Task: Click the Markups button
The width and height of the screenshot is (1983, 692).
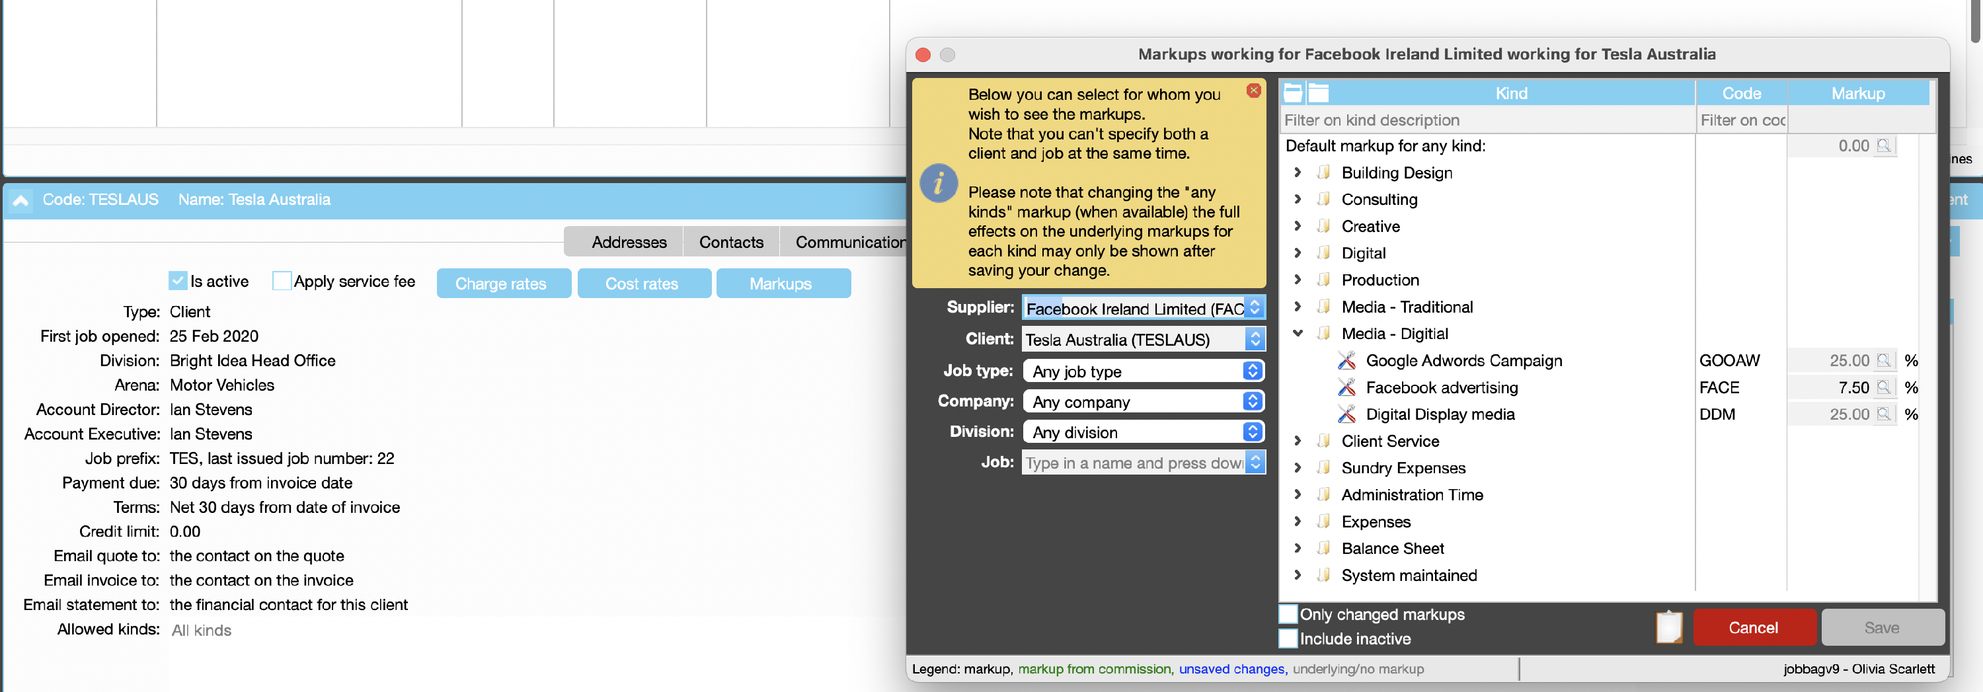Action: coord(783,284)
